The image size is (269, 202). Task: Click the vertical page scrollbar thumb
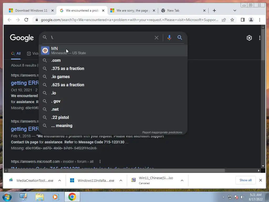tap(263, 44)
